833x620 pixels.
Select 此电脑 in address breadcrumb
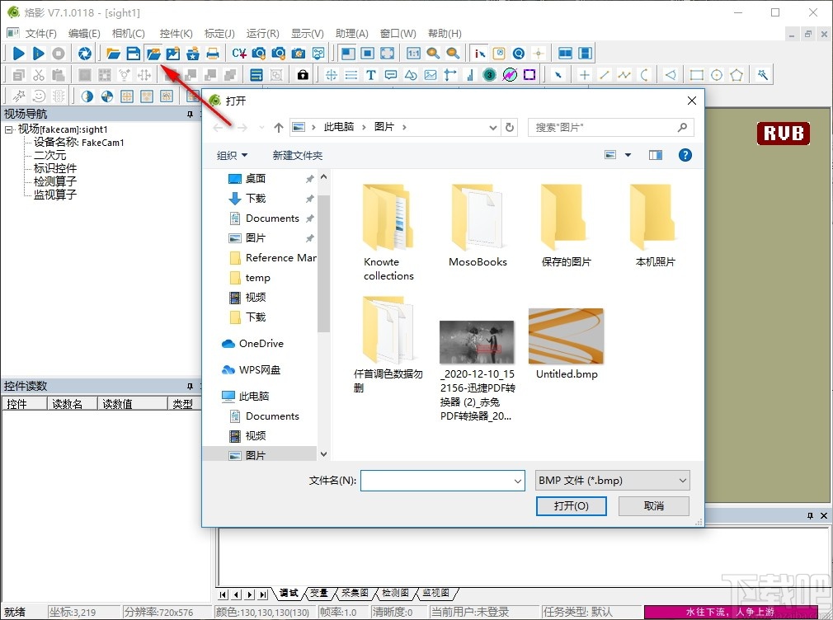(x=339, y=127)
